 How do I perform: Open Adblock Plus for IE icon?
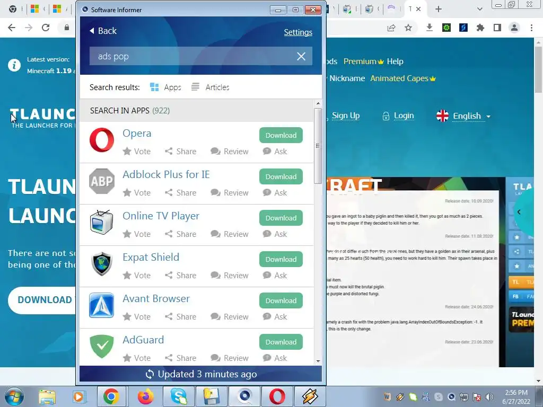click(101, 181)
